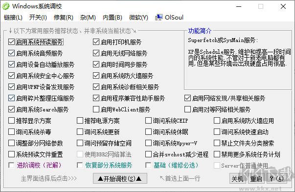This screenshot has width=295, height=192.
Task: Uncheck 启用系统预读服务 checkbox
Action: point(11,42)
